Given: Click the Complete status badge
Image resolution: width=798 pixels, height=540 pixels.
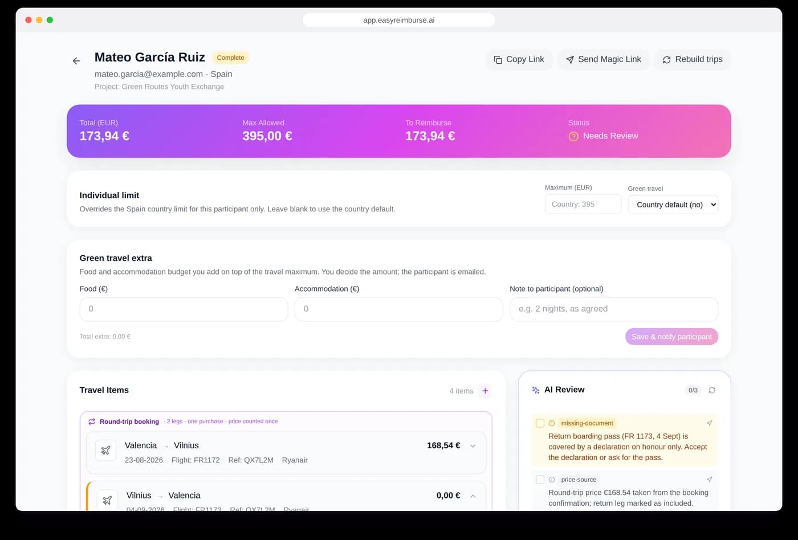Looking at the screenshot, I should (230, 58).
